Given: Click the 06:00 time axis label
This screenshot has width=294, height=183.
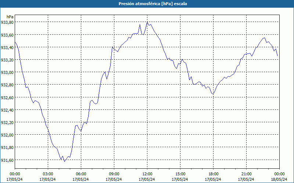Looking at the screenshot, I should 81,174.
